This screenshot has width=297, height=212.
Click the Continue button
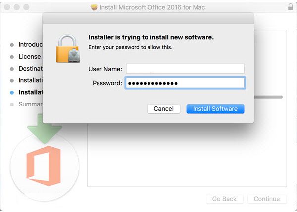(x=267, y=199)
